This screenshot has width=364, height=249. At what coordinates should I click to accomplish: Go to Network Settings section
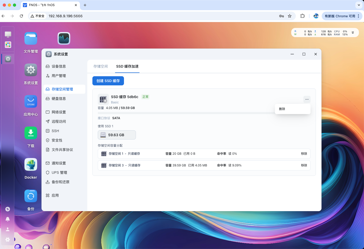[x=59, y=112]
